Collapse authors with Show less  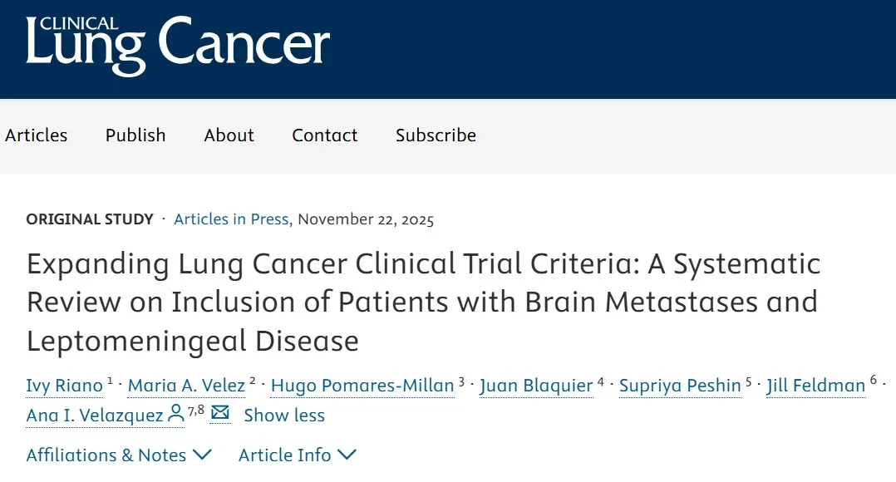click(x=284, y=416)
